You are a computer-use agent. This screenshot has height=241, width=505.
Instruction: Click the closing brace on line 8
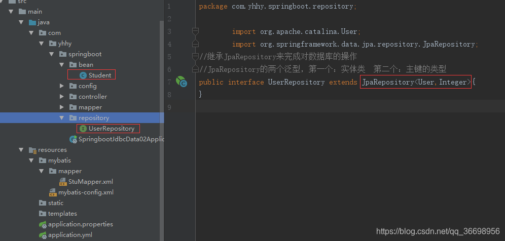pos(200,94)
